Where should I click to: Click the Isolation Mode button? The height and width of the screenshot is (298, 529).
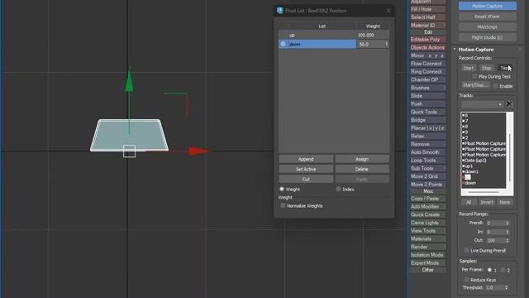428,255
